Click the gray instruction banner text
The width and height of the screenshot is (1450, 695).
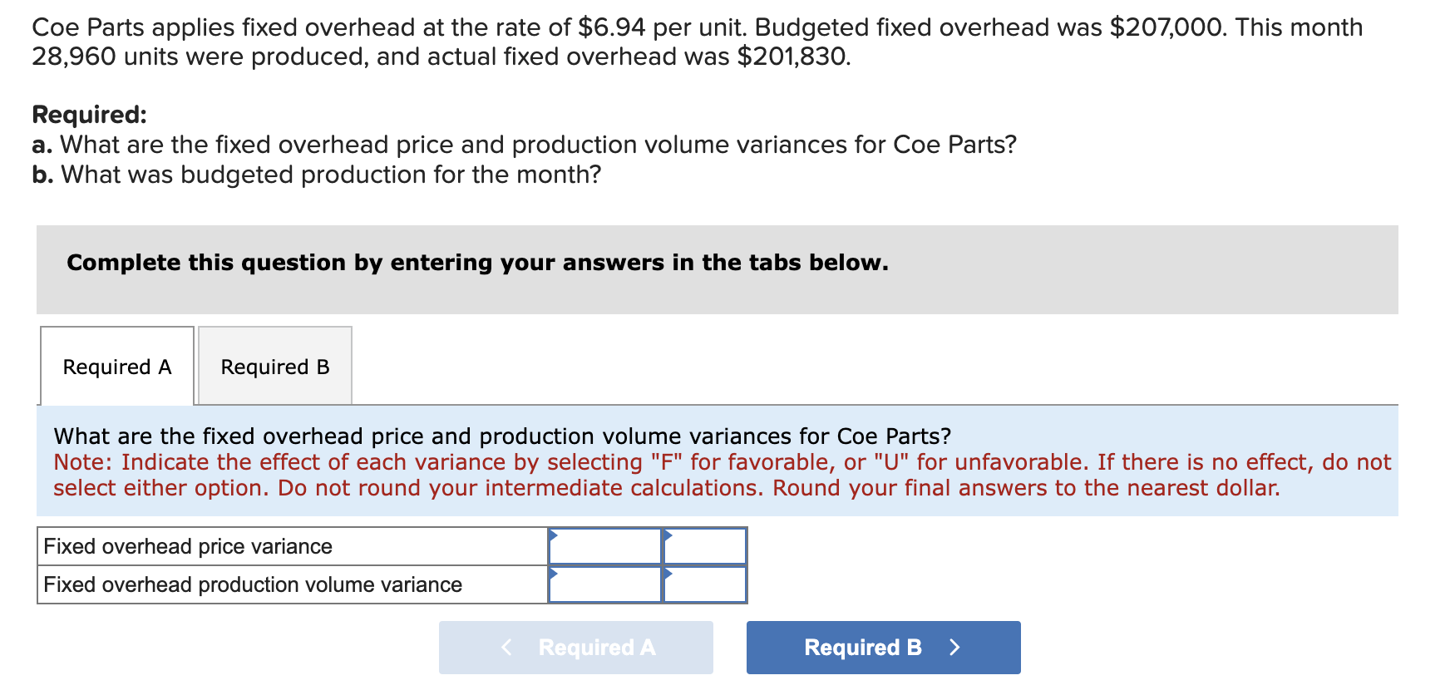click(477, 263)
